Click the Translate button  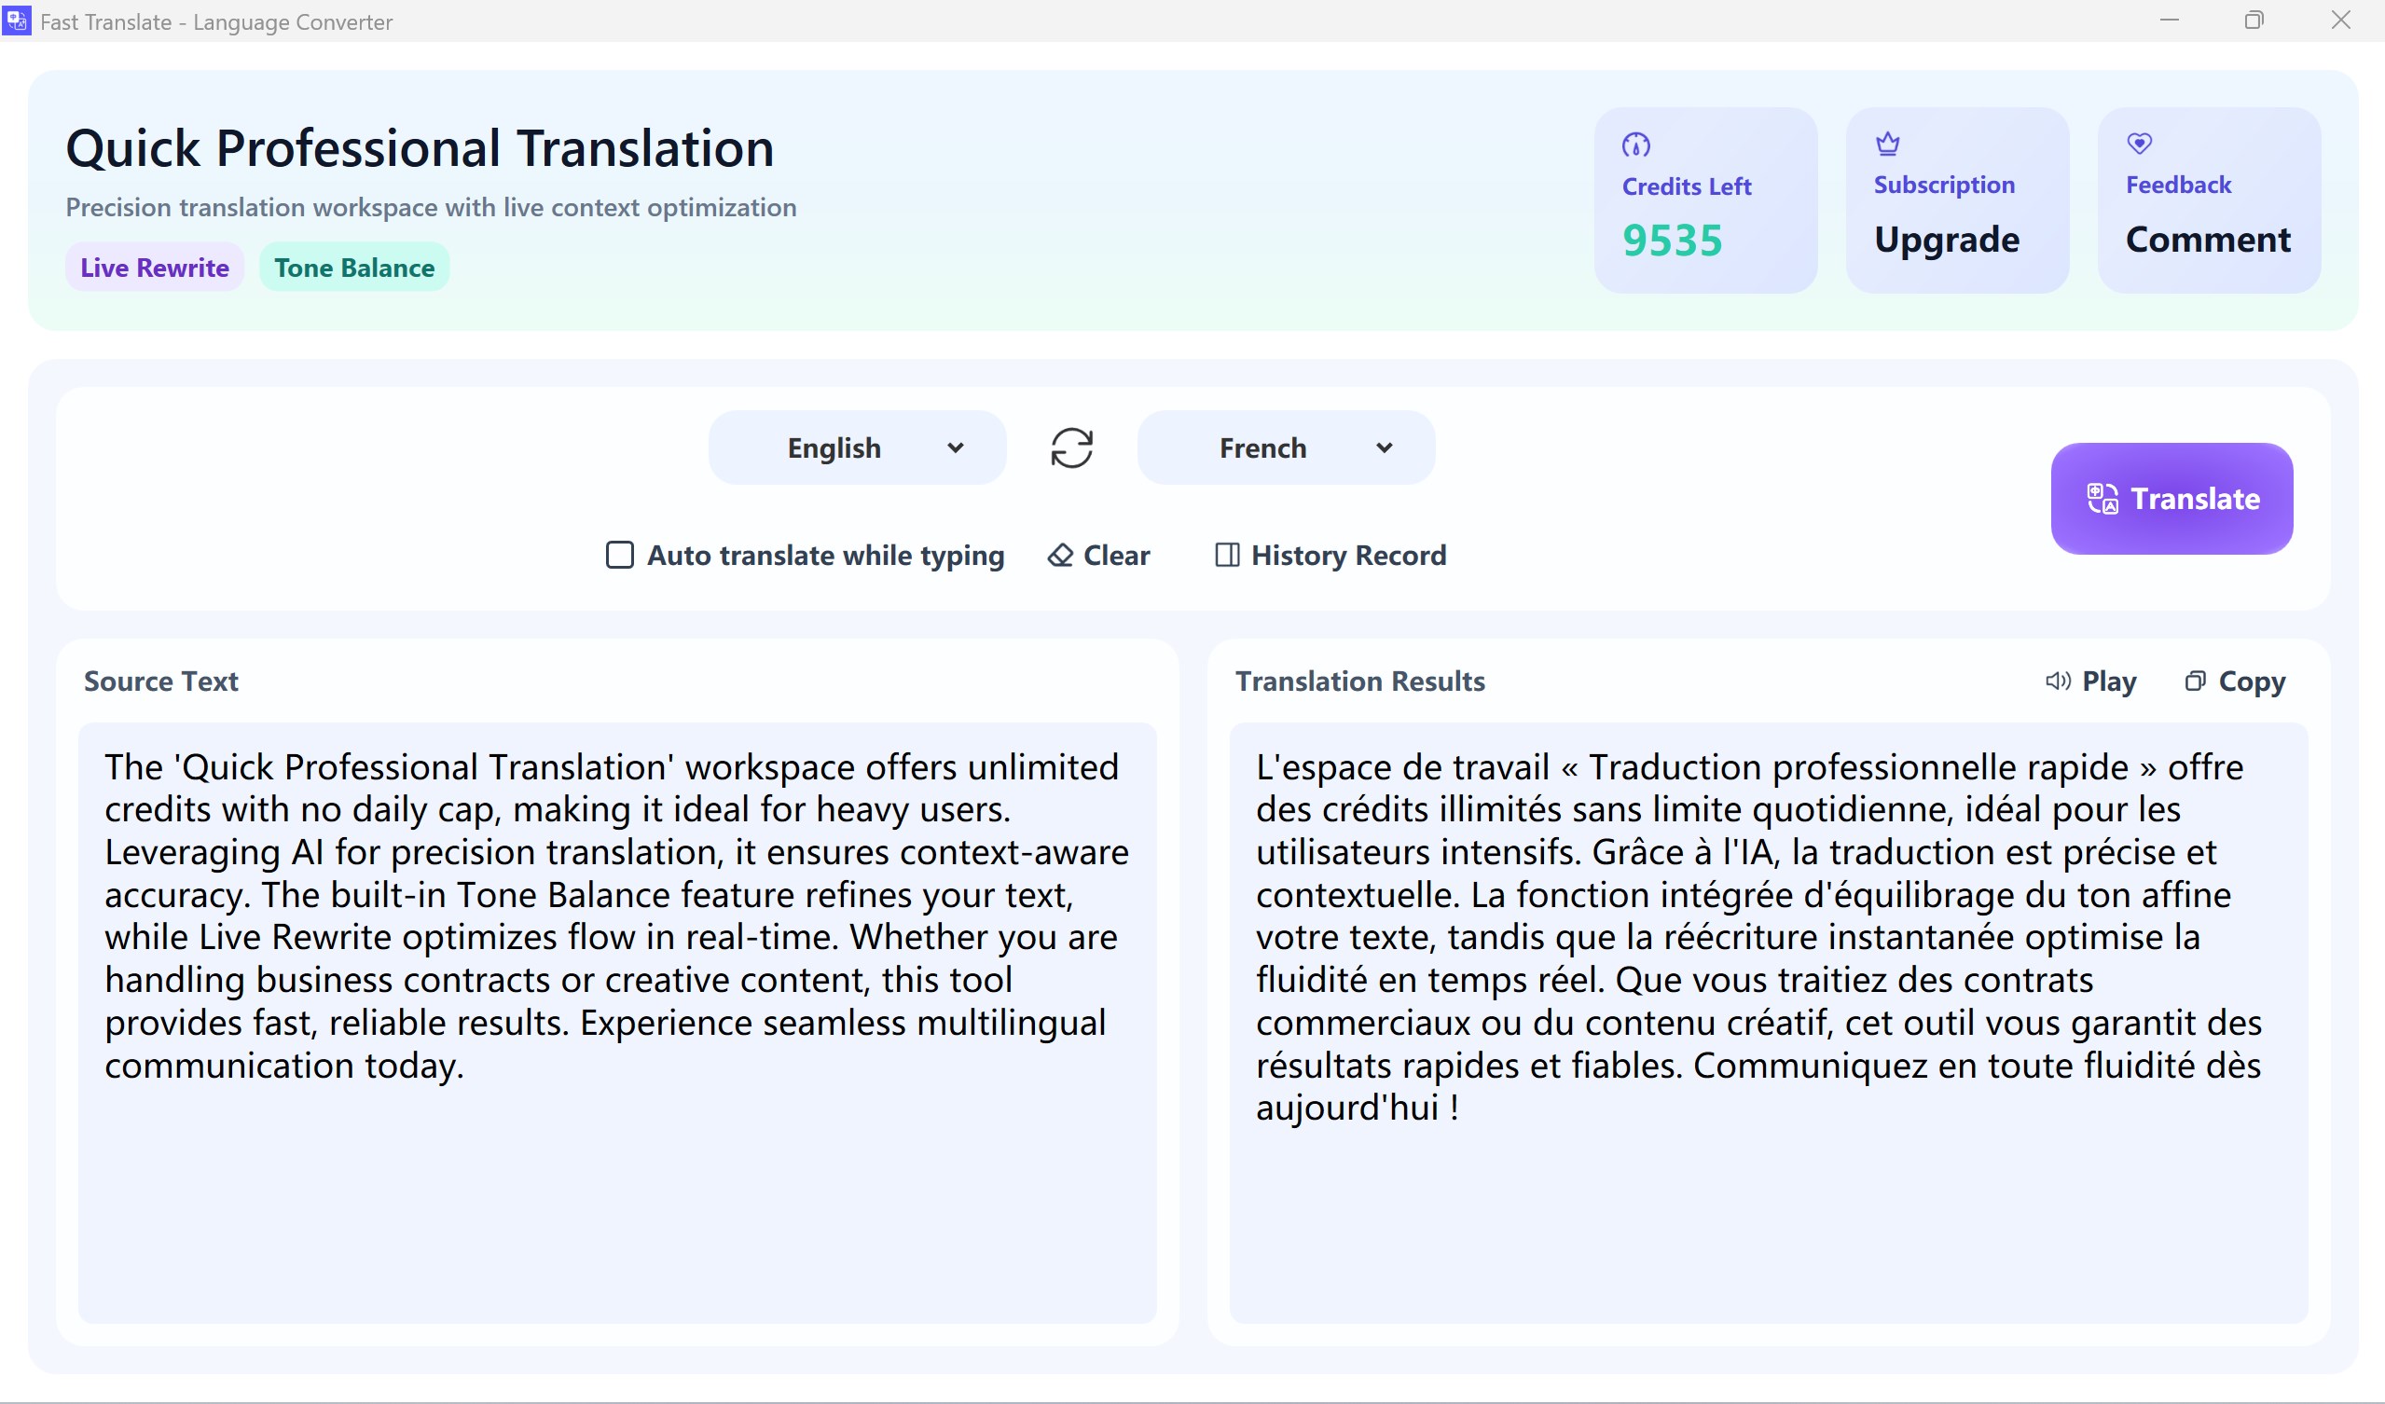2171,499
